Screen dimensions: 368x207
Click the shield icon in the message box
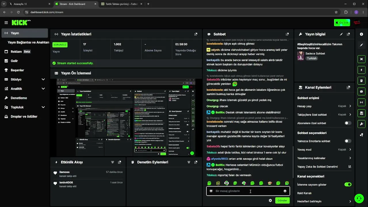pyautogui.click(x=211, y=191)
